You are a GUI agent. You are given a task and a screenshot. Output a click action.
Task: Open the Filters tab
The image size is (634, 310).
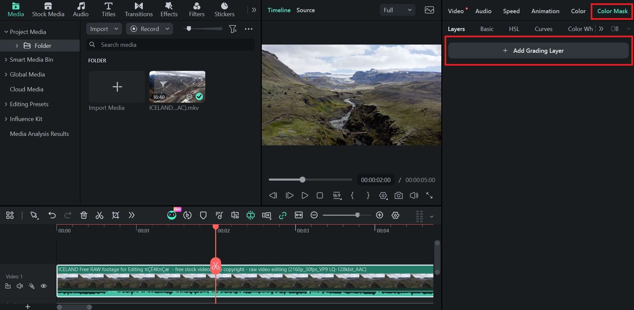(197, 10)
